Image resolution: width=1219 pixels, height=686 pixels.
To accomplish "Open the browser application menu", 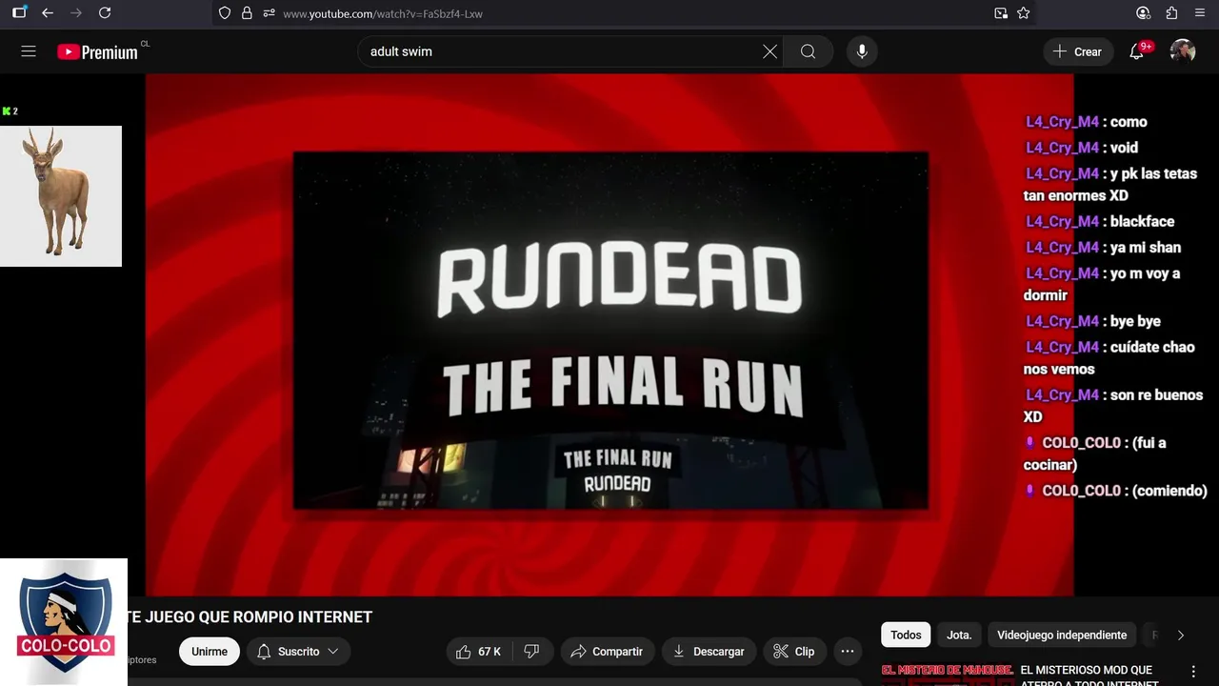I will 1200,13.
